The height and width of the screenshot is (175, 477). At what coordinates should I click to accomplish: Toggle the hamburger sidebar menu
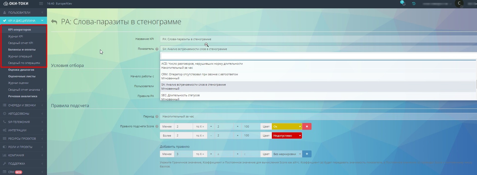coord(41,4)
